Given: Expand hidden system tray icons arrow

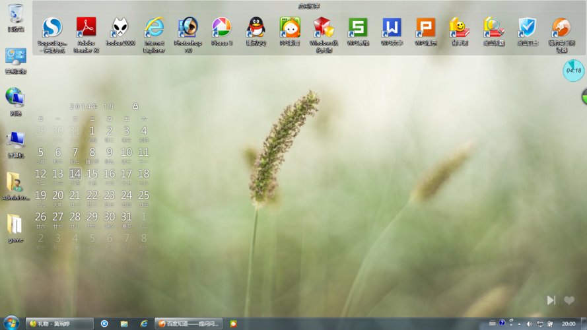Looking at the screenshot, I should click(x=520, y=324).
